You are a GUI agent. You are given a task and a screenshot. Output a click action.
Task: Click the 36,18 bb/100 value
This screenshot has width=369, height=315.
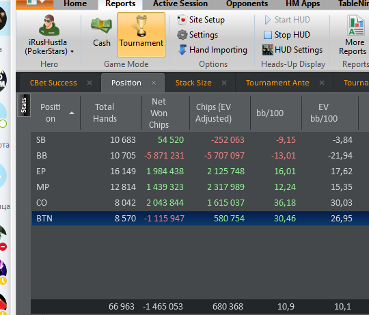click(x=285, y=203)
